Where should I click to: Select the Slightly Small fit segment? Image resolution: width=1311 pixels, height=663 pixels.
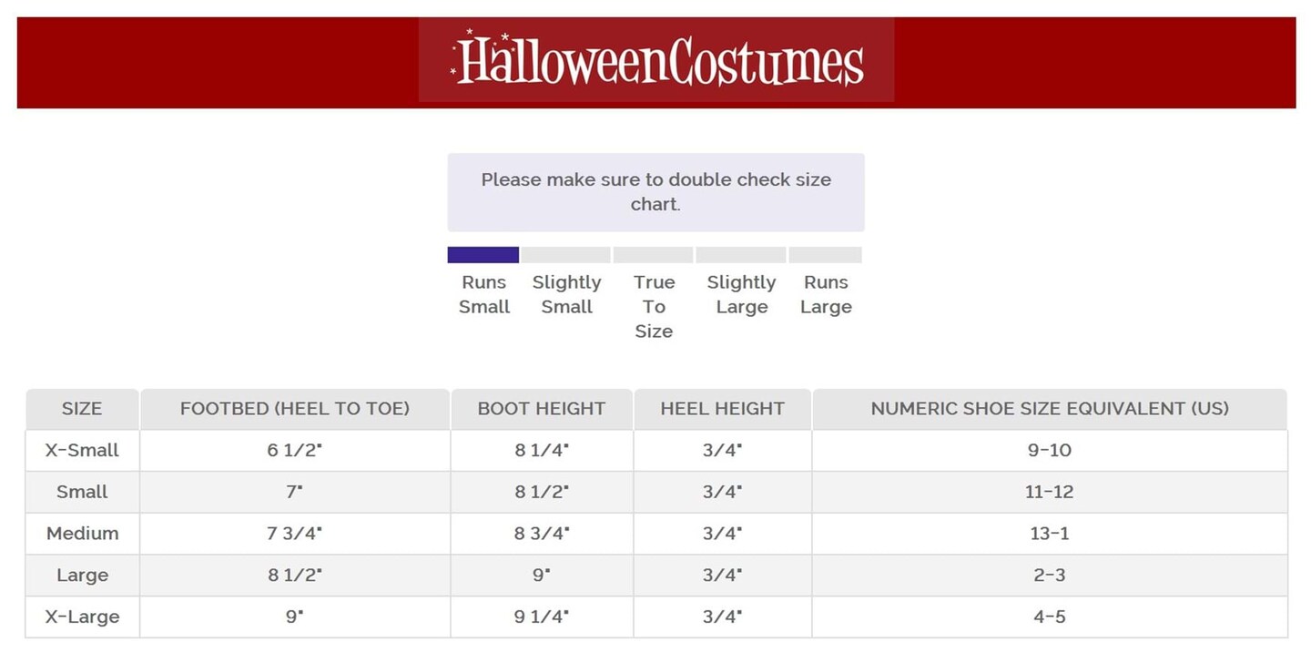point(566,255)
